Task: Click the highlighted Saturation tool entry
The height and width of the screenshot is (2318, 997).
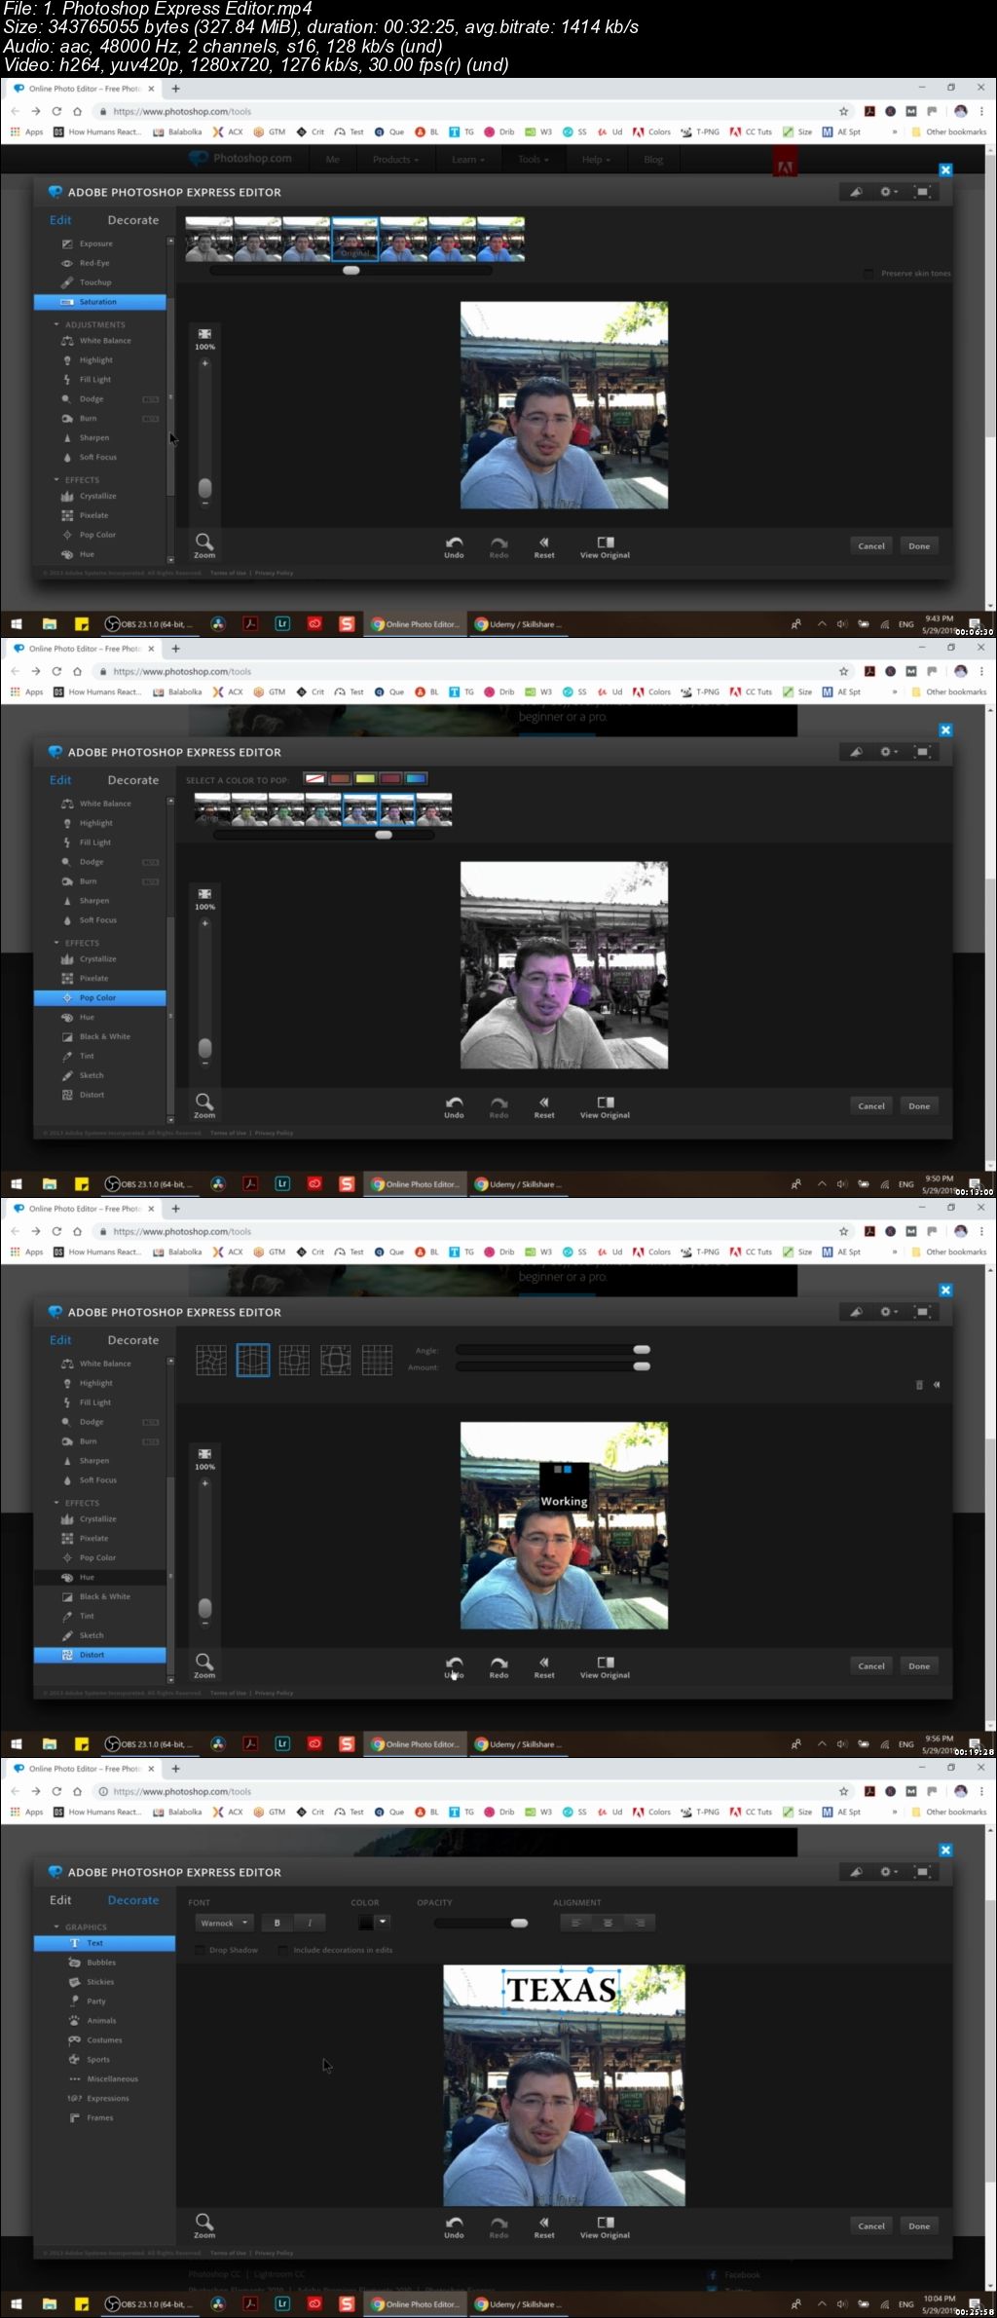Action: pos(99,302)
